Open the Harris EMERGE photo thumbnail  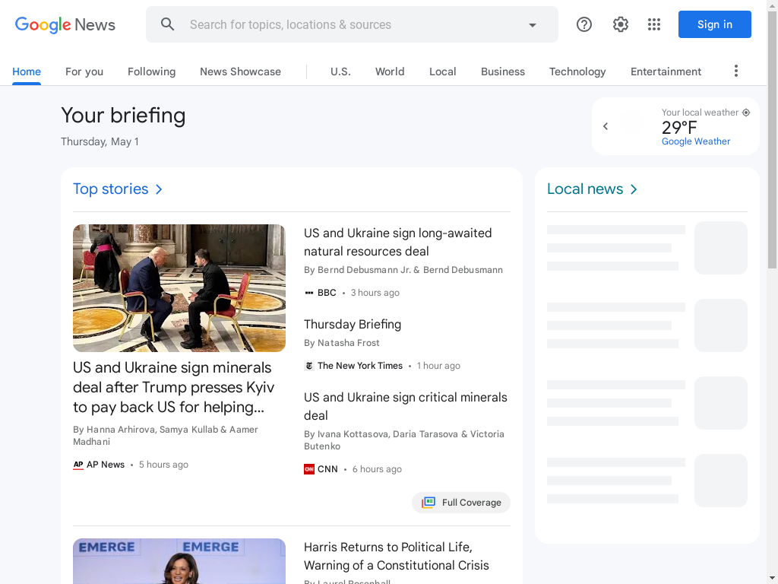coord(179,561)
